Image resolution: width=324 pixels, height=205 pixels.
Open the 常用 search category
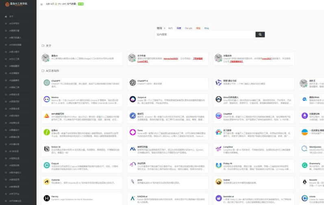(x=159, y=28)
